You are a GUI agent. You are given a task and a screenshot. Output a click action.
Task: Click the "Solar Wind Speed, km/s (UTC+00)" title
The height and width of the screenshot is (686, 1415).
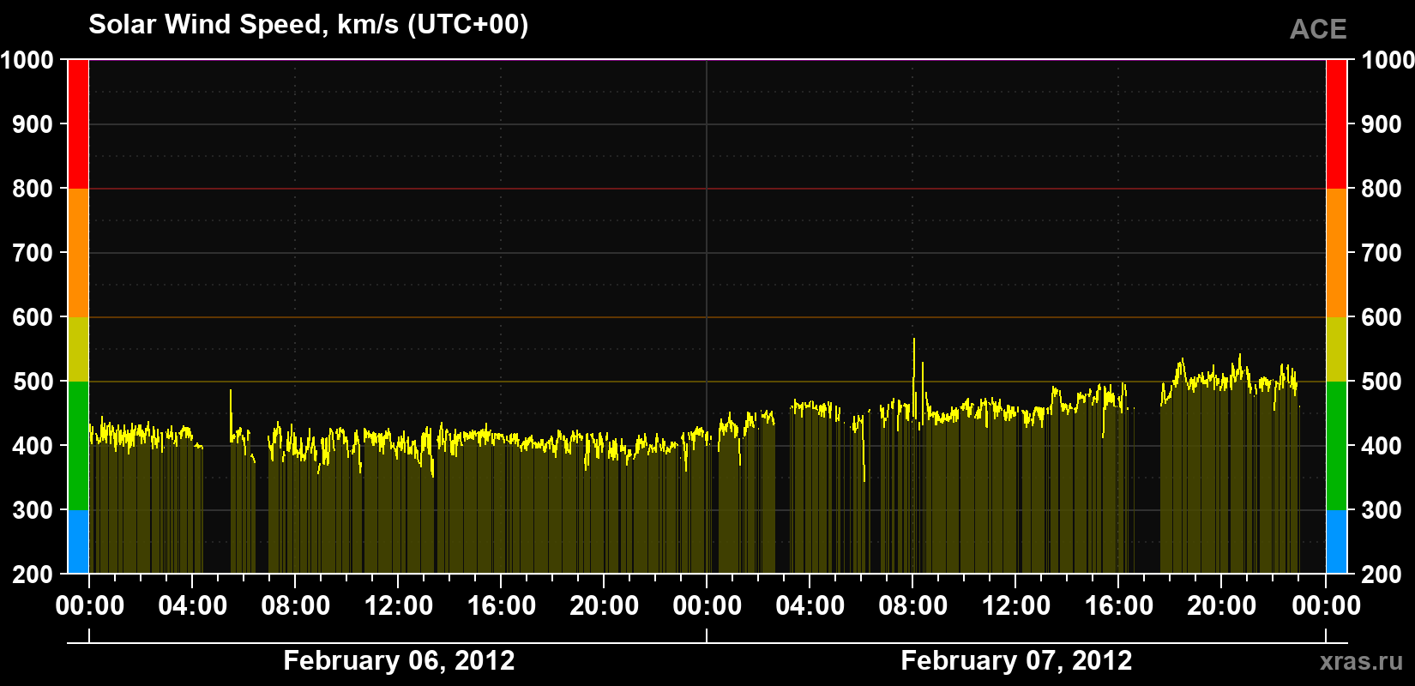coord(309,25)
